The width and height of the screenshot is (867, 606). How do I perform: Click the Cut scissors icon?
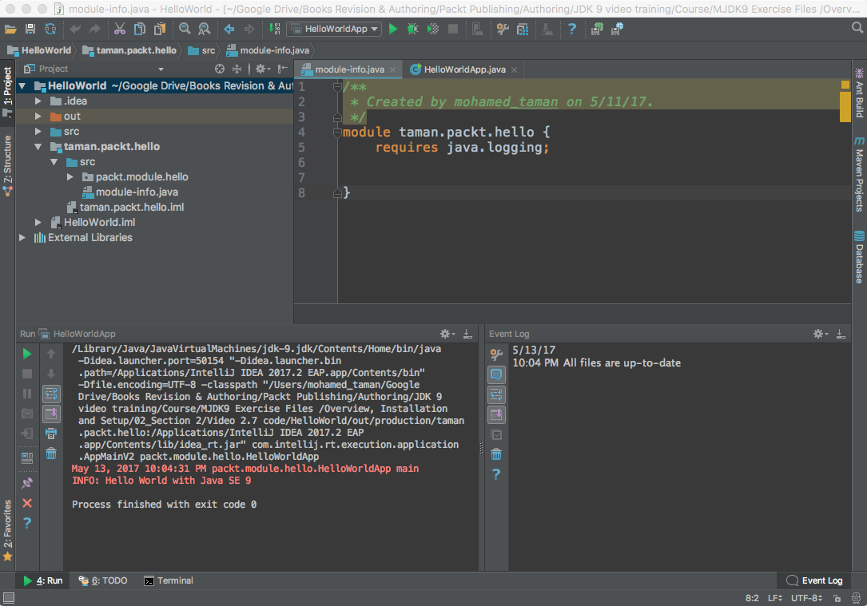(119, 29)
